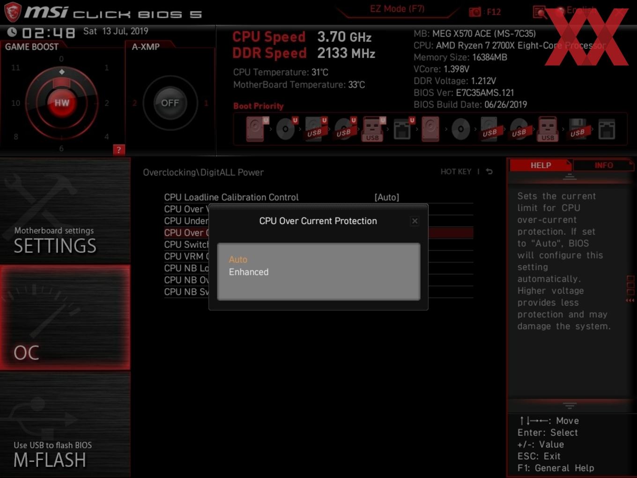Click the CPU Speed 3.70 GHz value
This screenshot has height=478, width=637.
point(344,37)
